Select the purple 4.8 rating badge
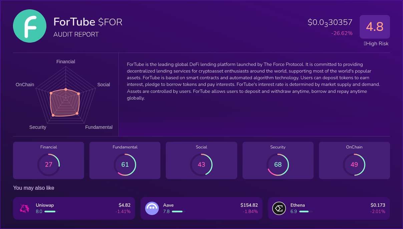 tap(375, 27)
